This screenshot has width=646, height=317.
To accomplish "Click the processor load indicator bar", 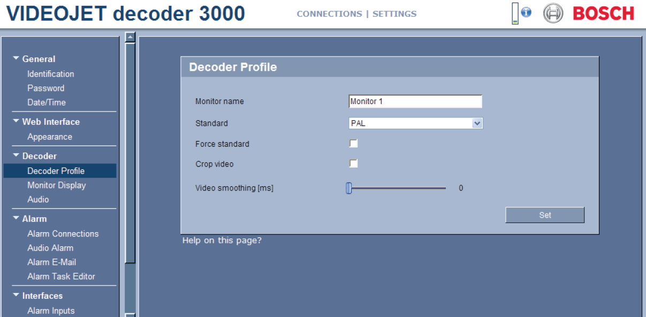I will coord(515,13).
